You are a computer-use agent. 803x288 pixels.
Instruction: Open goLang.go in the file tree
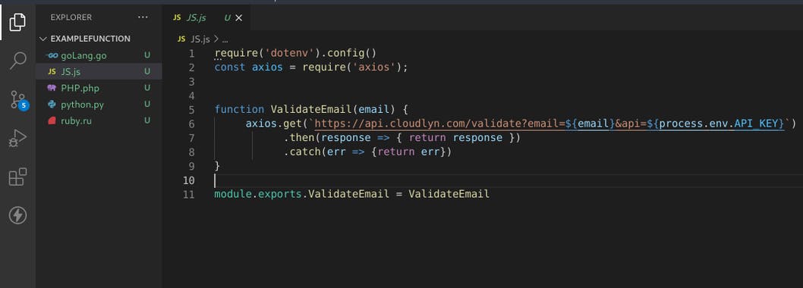pos(99,55)
